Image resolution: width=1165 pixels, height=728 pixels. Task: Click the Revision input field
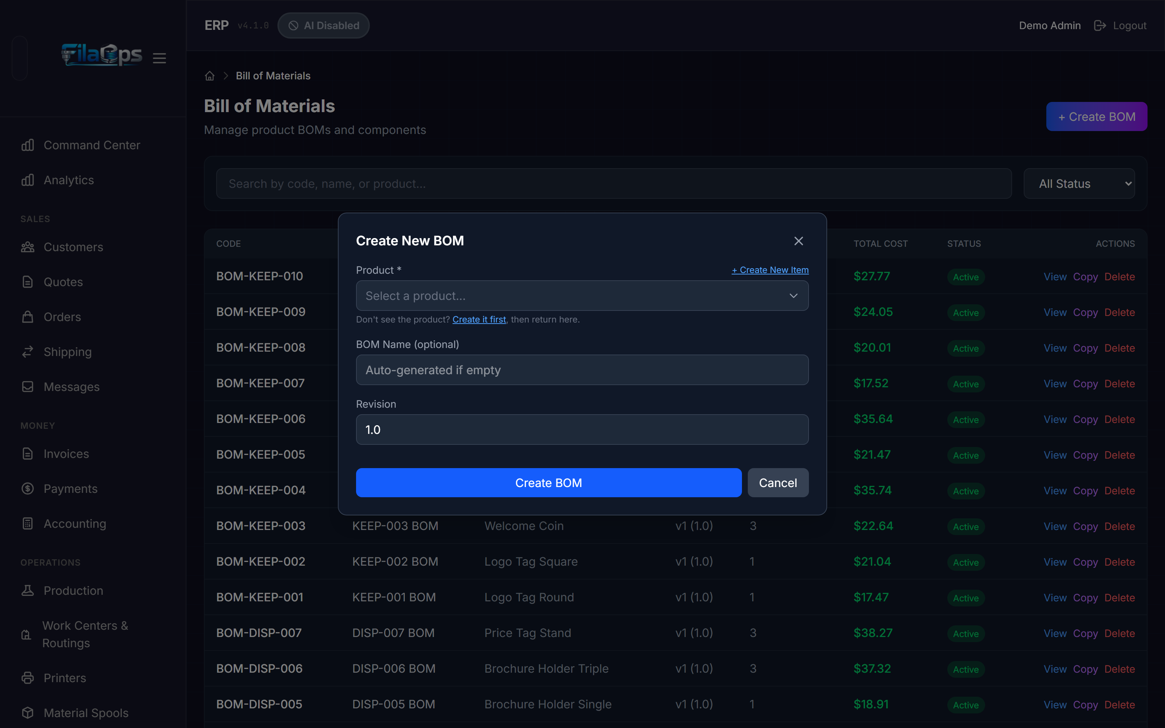(582, 430)
